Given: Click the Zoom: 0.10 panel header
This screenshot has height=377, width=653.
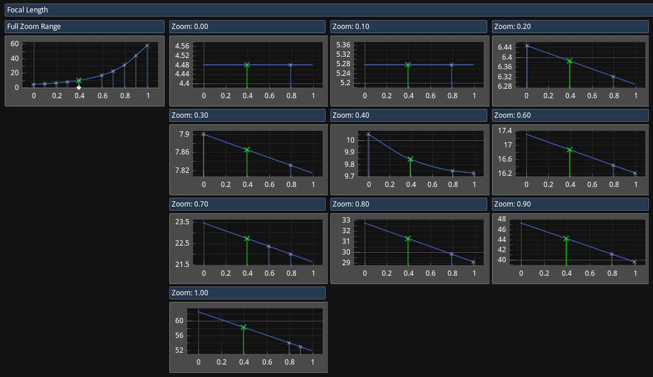Looking at the screenshot, I should pyautogui.click(x=408, y=27).
